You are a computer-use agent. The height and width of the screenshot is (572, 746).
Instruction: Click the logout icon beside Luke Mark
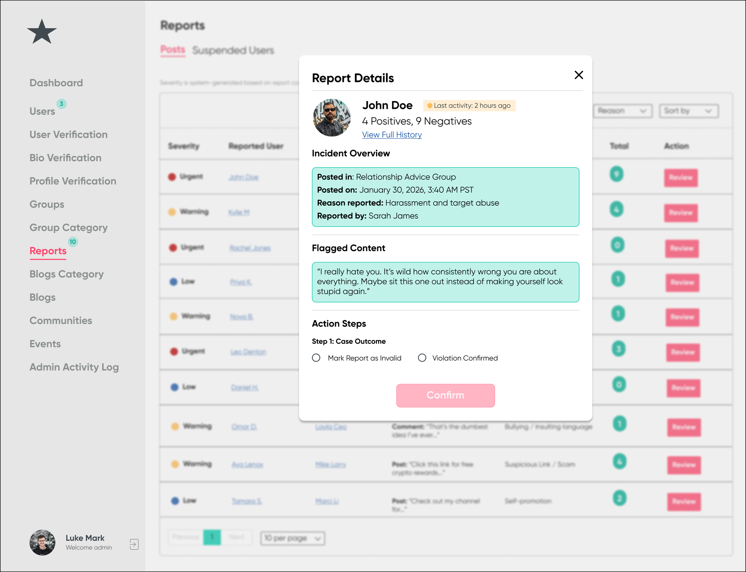point(134,544)
